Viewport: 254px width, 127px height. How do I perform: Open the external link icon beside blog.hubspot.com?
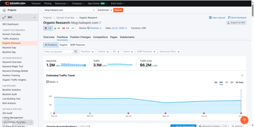(100, 23)
